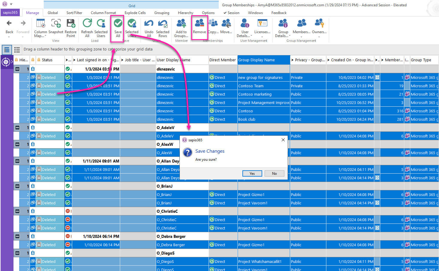Viewport: 439px width, 271px height.
Task: Click Copy memberships icon
Action: tap(213, 23)
